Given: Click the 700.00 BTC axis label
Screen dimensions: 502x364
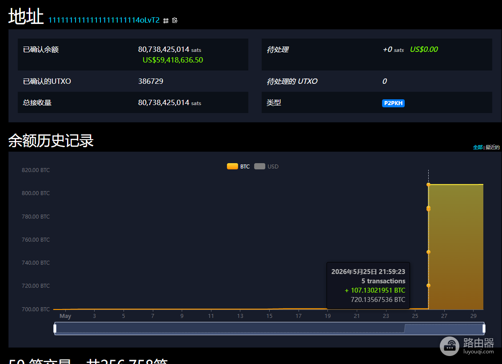Looking at the screenshot, I should coord(36,309).
